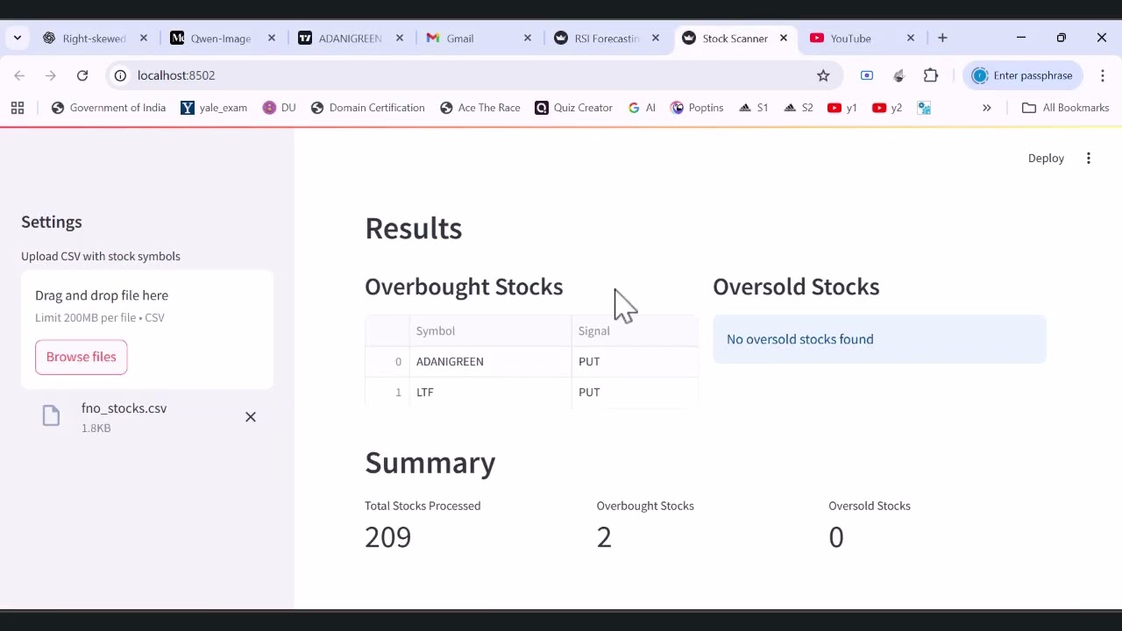Viewport: 1122px width, 631px height.
Task: Click the 209 total stocks processed value
Action: [387, 537]
